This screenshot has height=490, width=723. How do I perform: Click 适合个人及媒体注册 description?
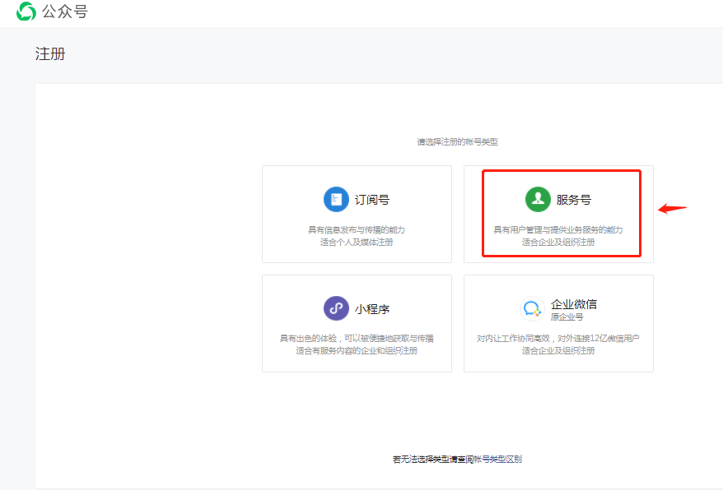(x=357, y=242)
